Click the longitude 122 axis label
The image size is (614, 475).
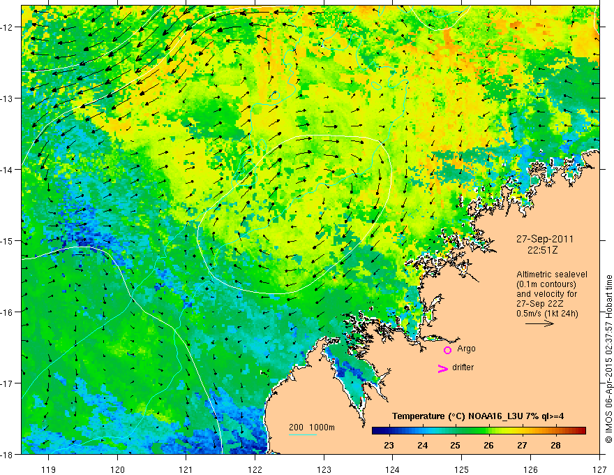tap(255, 469)
